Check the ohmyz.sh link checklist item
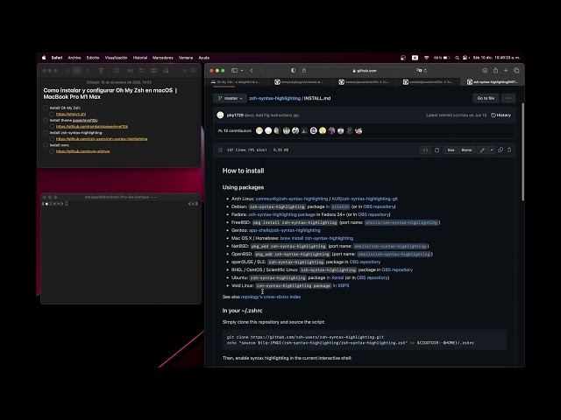Image resolution: width=561 pixels, height=420 pixels. pyautogui.click(x=52, y=114)
